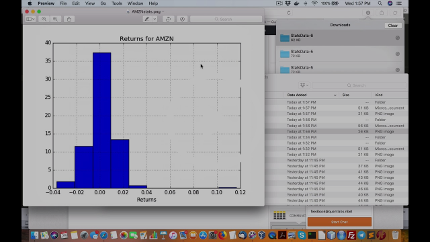
Task: Open the highlight pen options arrow
Action: pos(155,19)
